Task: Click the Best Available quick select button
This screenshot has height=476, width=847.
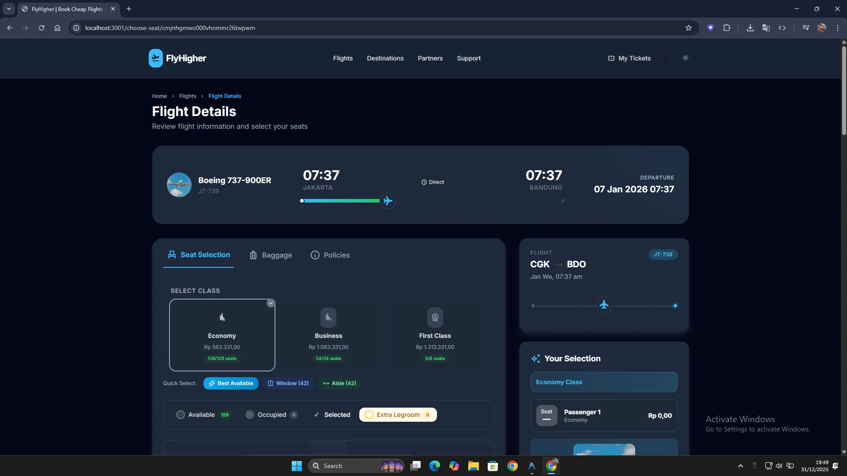Action: [231, 383]
